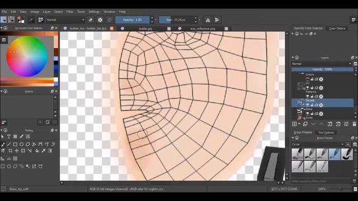358x201 pixels.
Task: Hide the Decals layer
Action: point(307,105)
